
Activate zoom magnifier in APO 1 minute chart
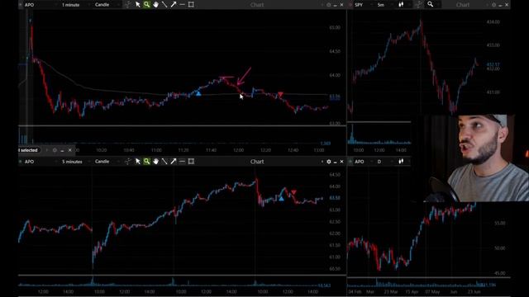146,5
